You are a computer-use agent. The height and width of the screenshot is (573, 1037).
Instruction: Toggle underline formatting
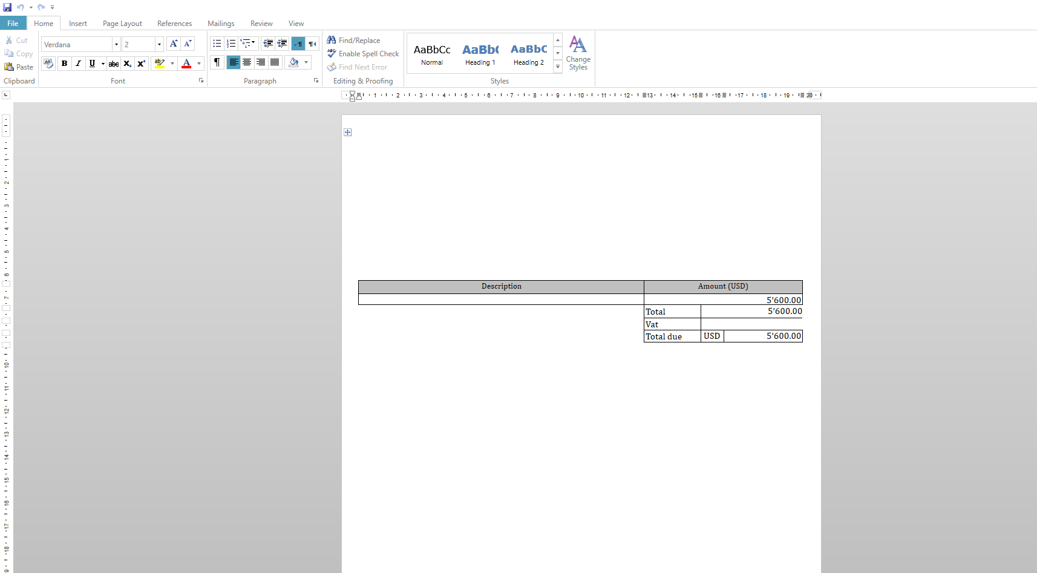coord(92,64)
